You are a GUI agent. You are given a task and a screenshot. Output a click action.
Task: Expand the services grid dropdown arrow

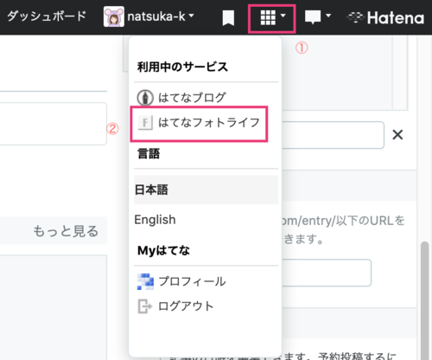[x=283, y=16]
